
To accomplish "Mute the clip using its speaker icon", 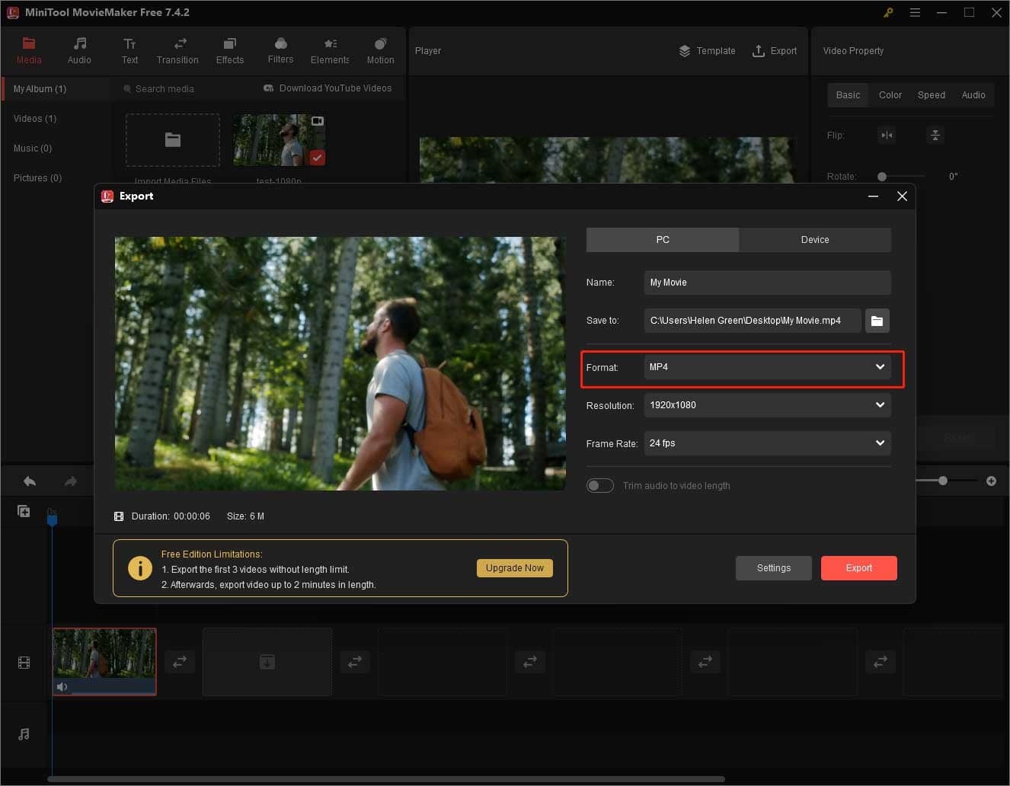I will point(62,687).
